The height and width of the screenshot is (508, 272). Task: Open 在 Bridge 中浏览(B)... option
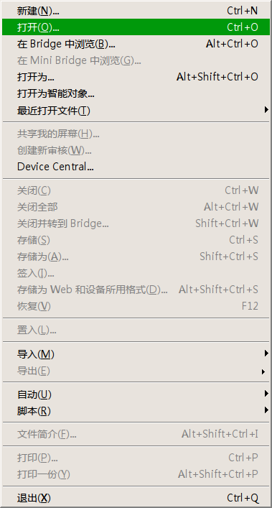click(x=136, y=44)
